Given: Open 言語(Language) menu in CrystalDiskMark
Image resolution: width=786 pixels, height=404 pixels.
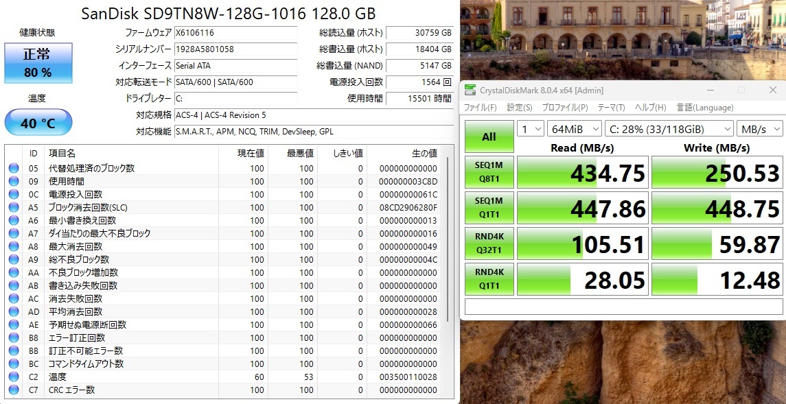Looking at the screenshot, I should coord(705,108).
